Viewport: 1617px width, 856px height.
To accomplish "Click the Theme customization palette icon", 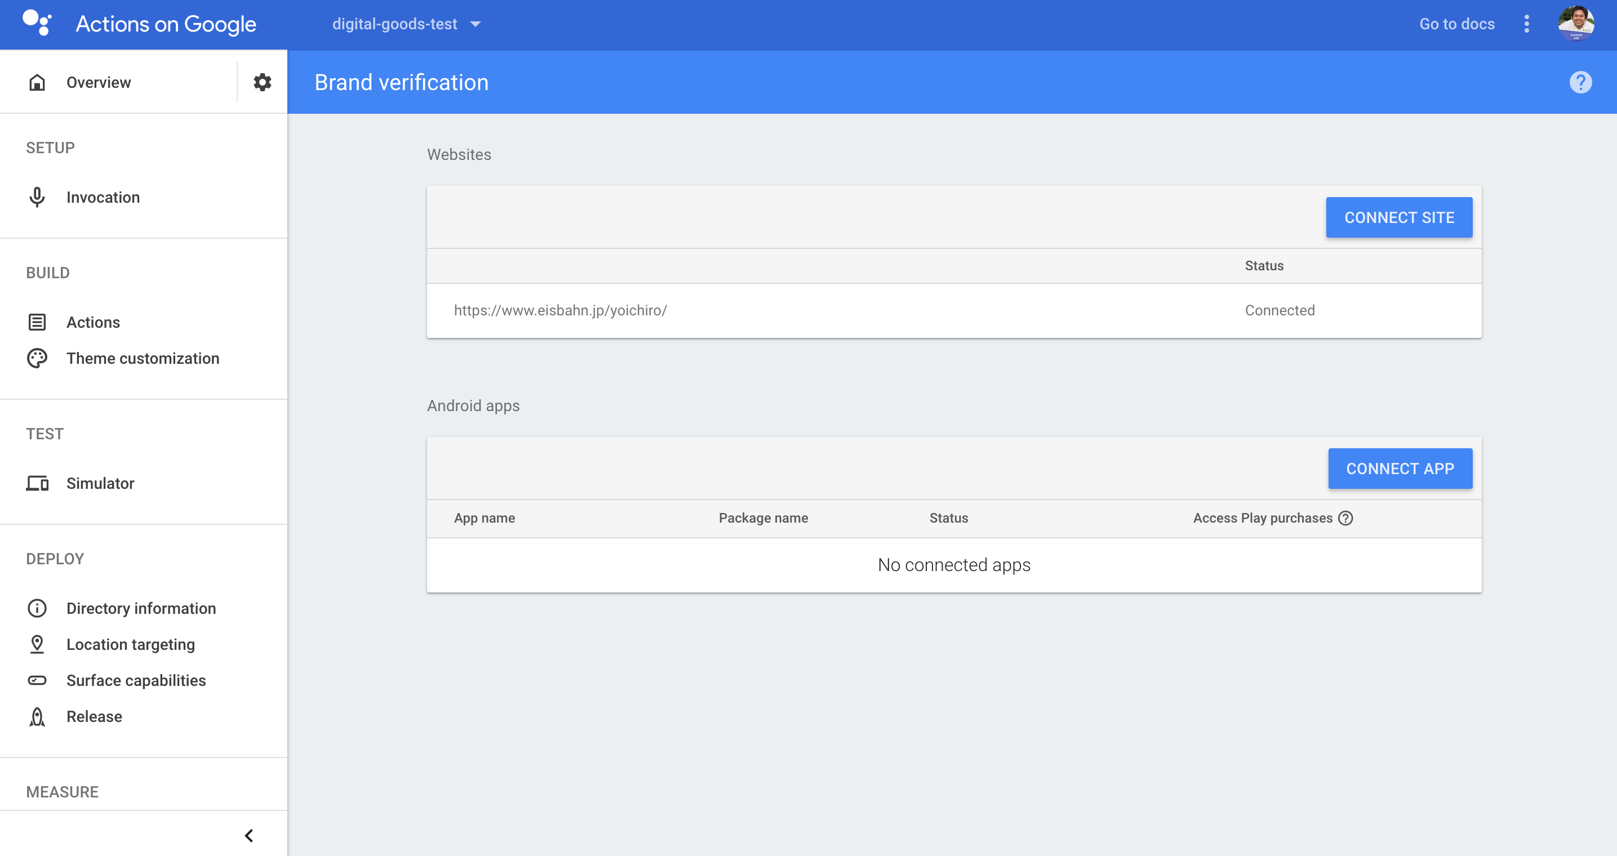I will click(x=37, y=358).
